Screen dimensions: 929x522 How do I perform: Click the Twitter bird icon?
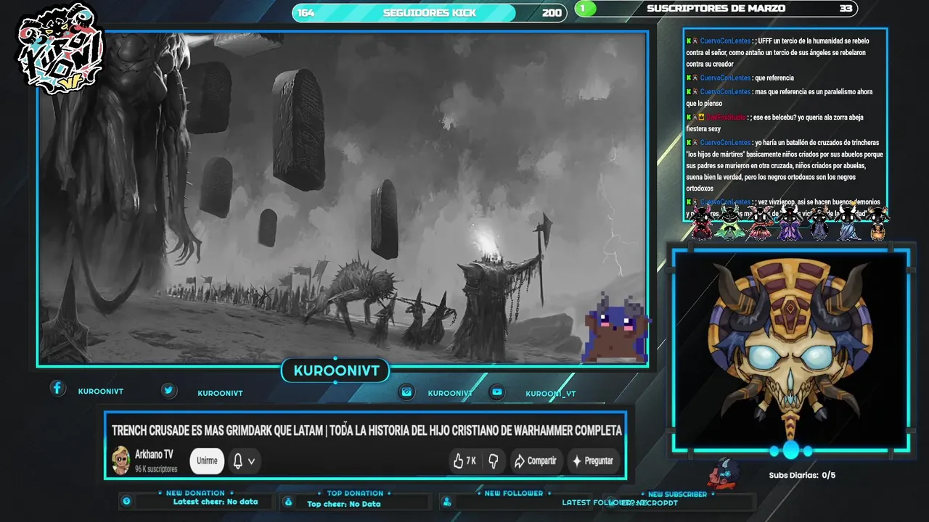(x=168, y=390)
